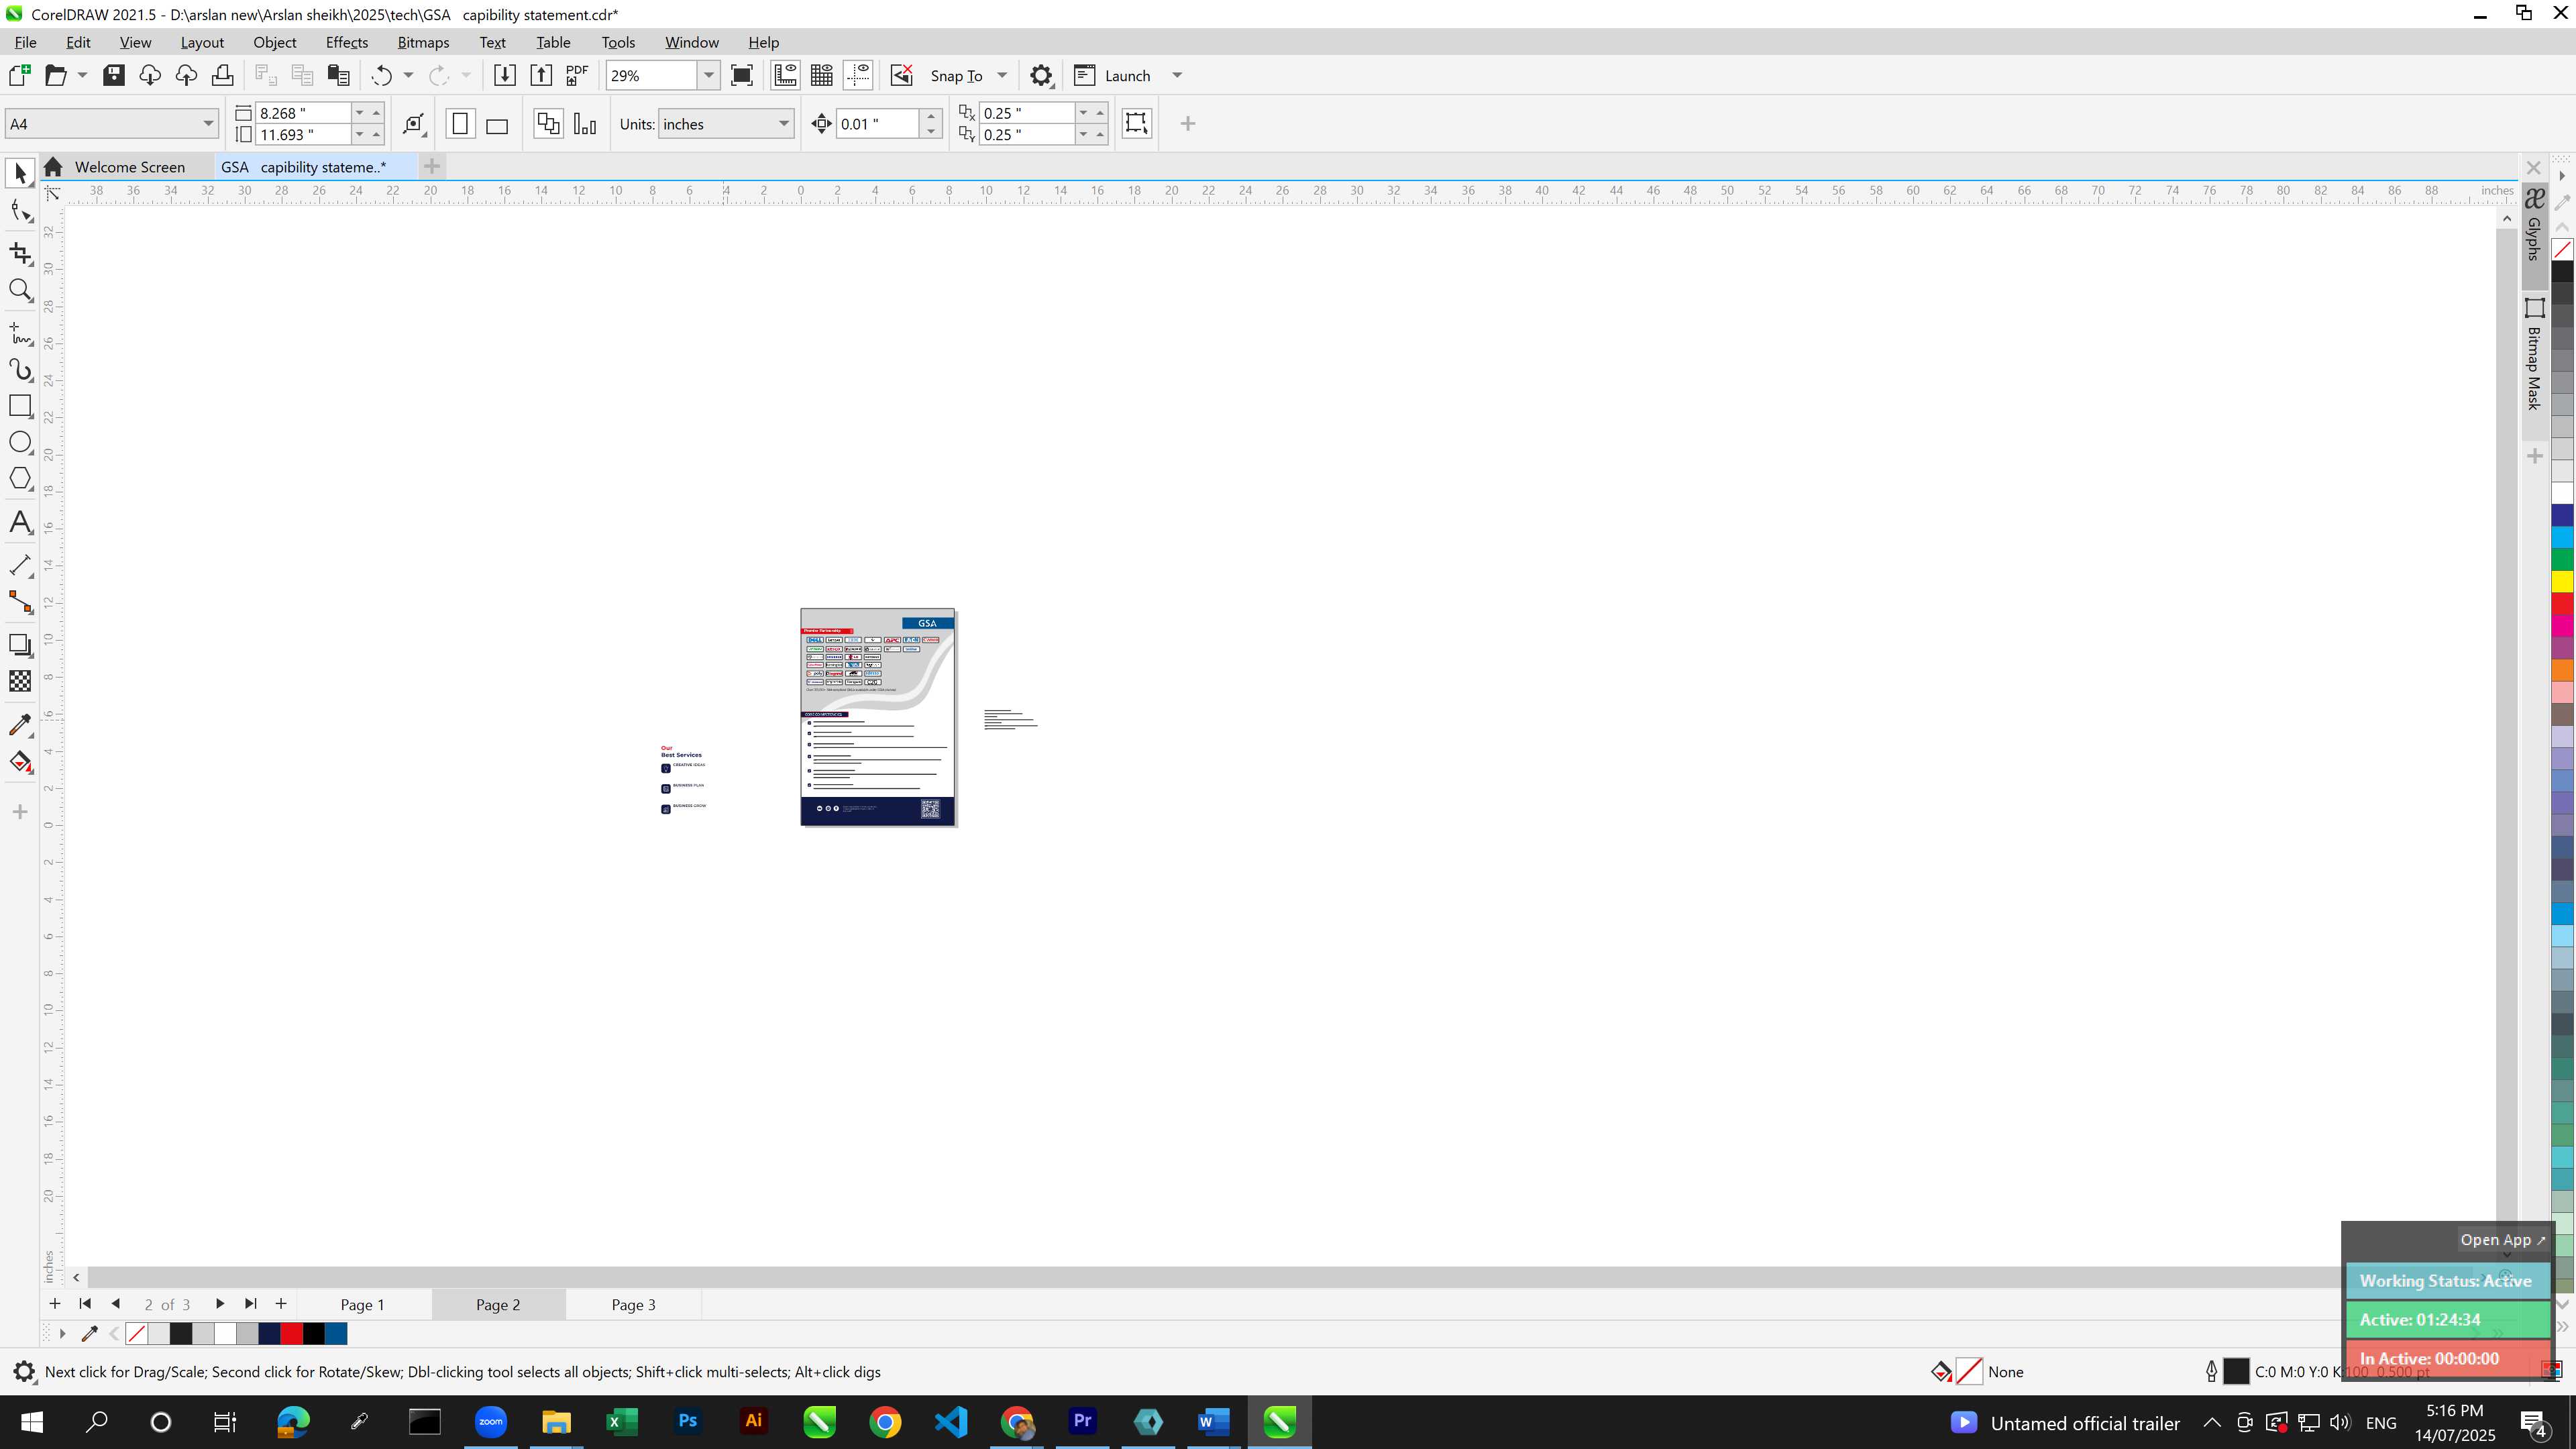Open Word from the Windows taskbar
Image resolution: width=2576 pixels, height=1449 pixels.
pyautogui.click(x=1213, y=1422)
